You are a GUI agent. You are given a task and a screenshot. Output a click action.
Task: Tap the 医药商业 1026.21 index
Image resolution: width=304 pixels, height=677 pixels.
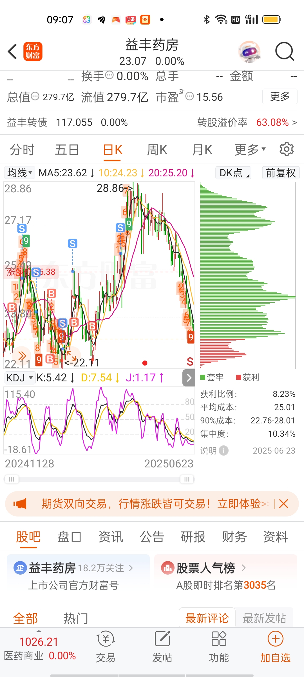[40, 649]
